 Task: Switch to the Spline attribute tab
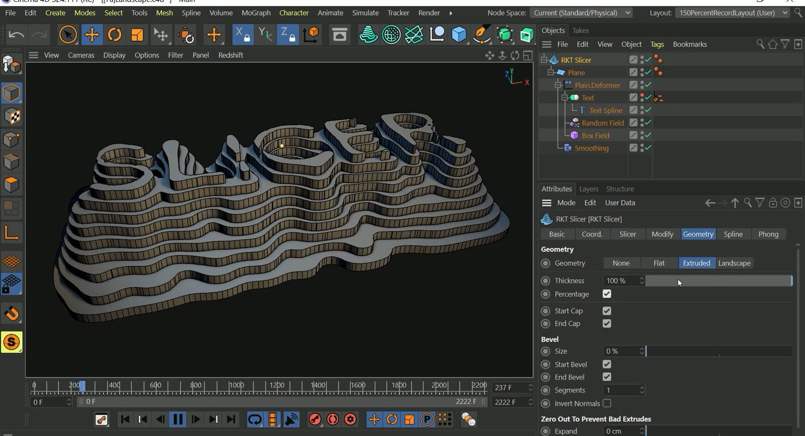[x=733, y=234]
